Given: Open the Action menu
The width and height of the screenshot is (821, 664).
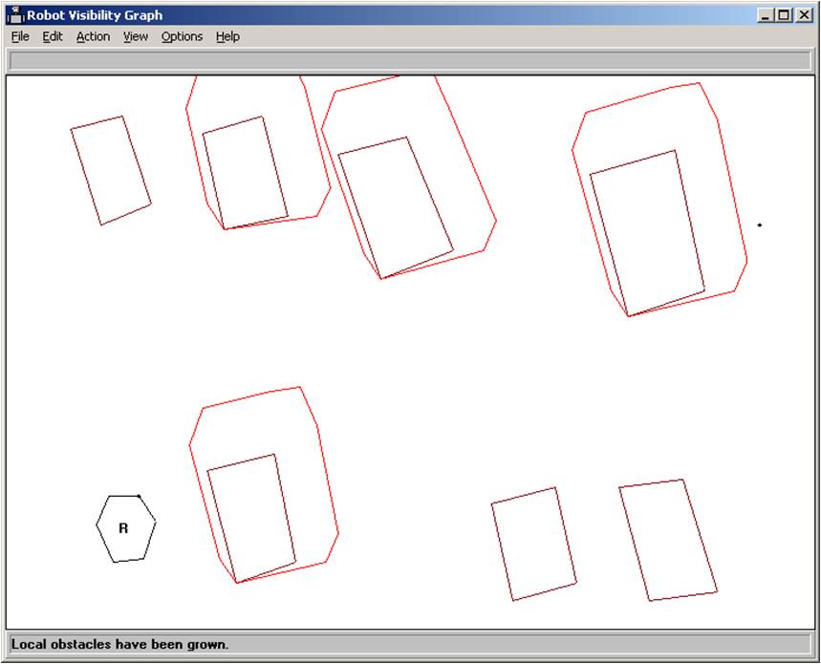Looking at the screenshot, I should pos(94,36).
